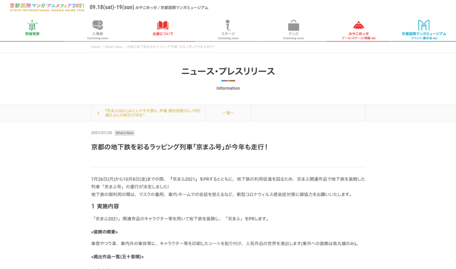Go to Home in the breadcrumb
The width and height of the screenshot is (456, 269).
point(95,47)
